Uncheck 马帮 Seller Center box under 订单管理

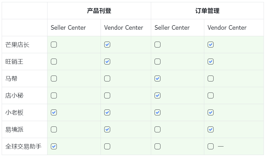pyautogui.click(x=158, y=79)
